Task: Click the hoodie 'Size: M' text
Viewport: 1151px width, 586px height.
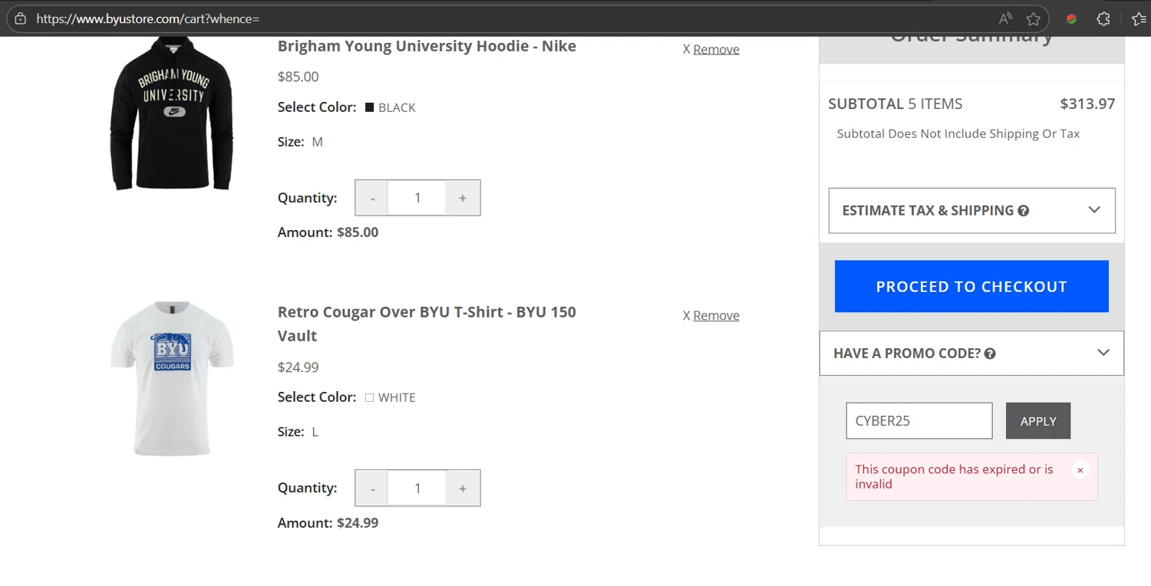Action: point(300,142)
